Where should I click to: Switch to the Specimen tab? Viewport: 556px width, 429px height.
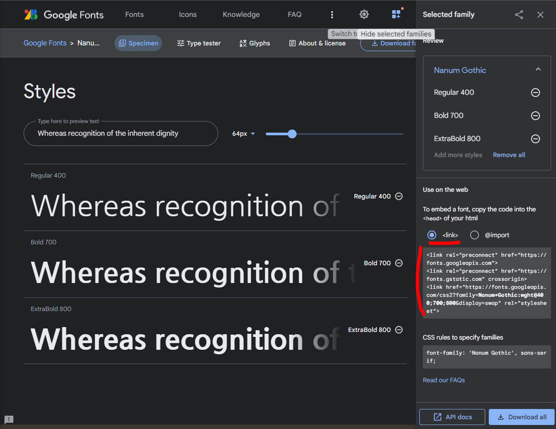(x=138, y=43)
